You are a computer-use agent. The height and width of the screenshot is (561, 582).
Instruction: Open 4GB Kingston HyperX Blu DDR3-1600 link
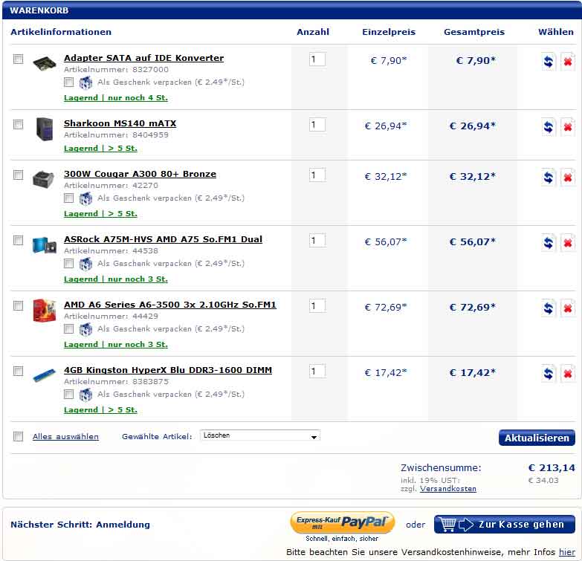[168, 370]
